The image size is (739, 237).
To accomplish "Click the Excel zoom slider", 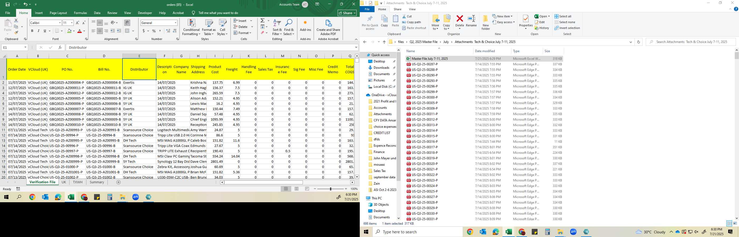I will coord(331,189).
